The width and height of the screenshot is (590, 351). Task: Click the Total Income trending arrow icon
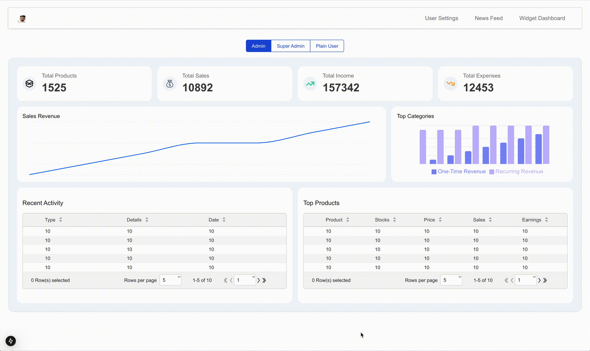click(x=310, y=83)
